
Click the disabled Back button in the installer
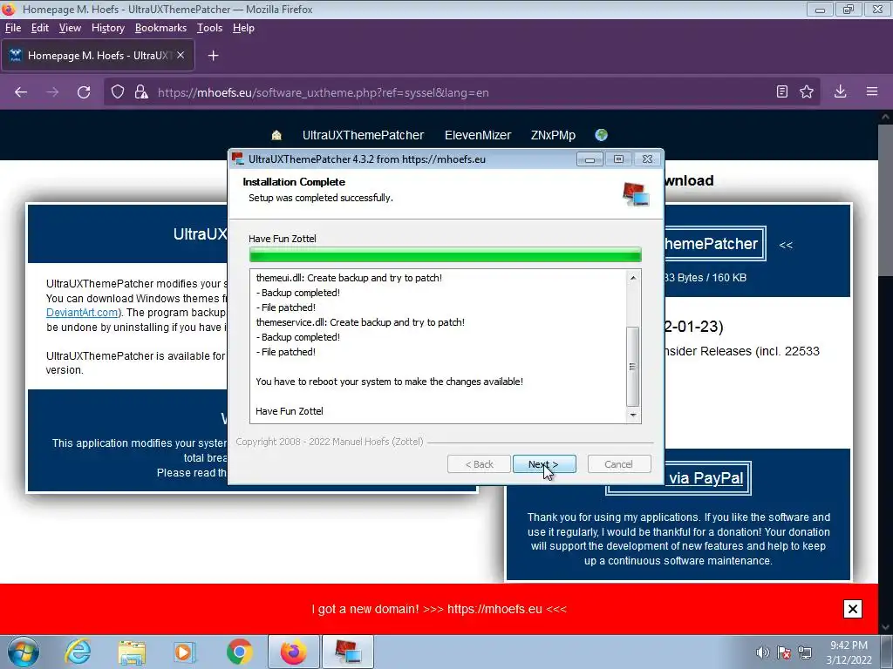(x=479, y=464)
